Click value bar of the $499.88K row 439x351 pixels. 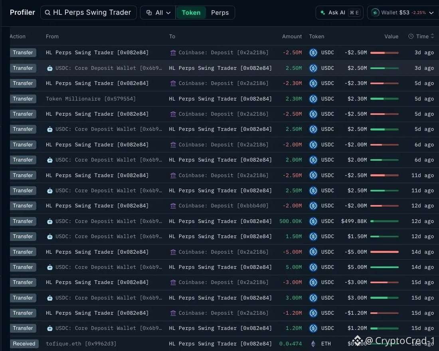[384, 221]
